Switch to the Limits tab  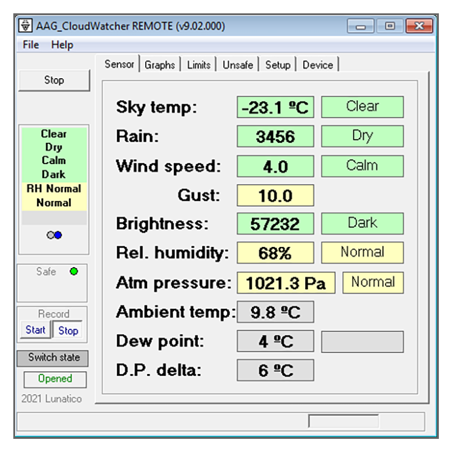[x=199, y=65]
